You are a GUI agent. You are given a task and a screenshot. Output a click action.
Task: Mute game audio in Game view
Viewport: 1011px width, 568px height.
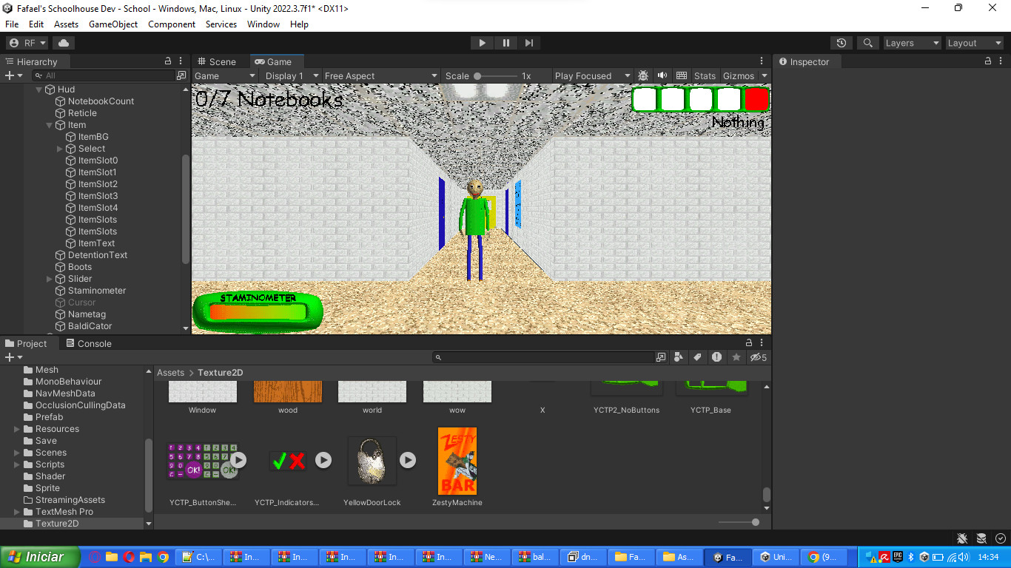[x=662, y=75]
